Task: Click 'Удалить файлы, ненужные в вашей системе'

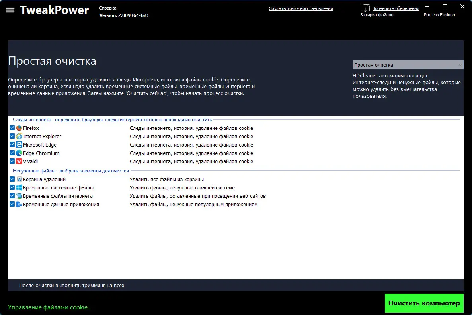Action: 182,188
